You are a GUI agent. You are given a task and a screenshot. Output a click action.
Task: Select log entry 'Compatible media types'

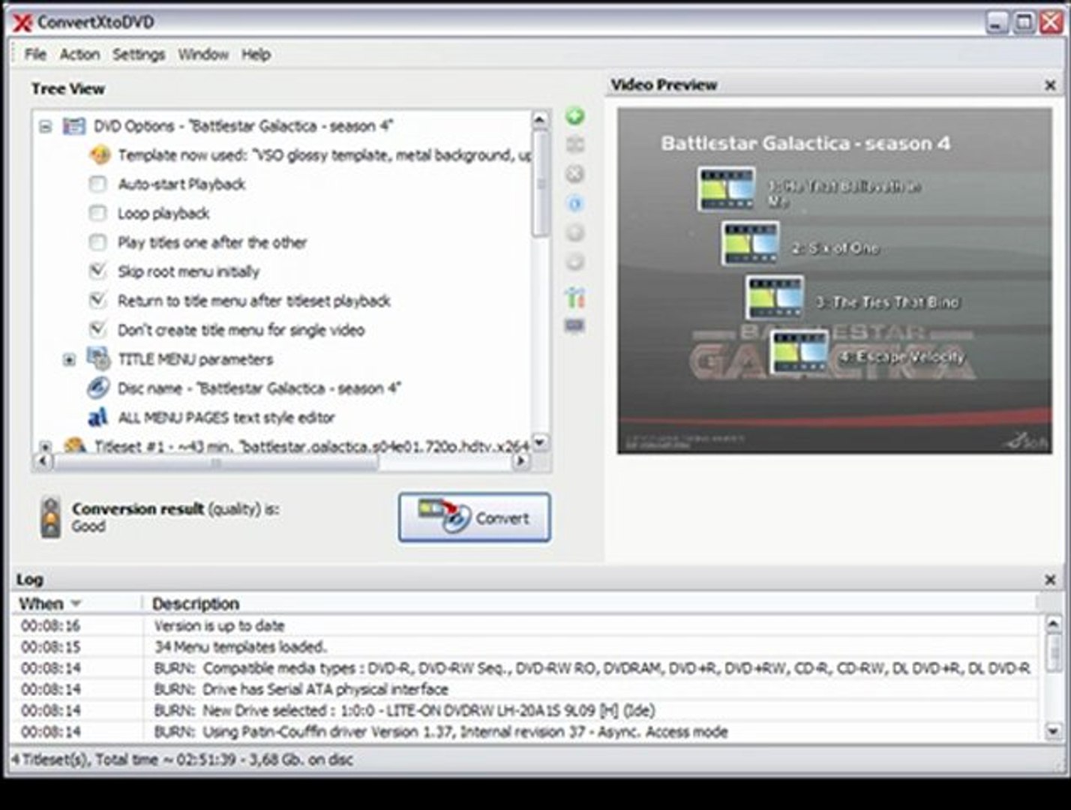coord(592,667)
